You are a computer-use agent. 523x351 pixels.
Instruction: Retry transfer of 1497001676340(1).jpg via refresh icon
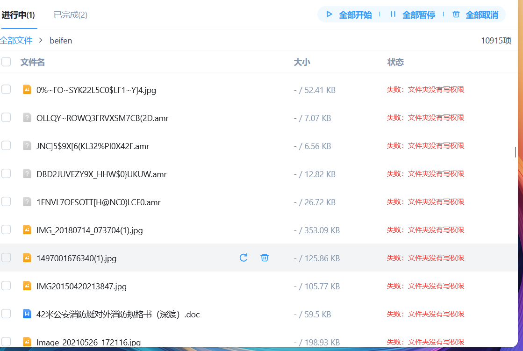coord(243,258)
